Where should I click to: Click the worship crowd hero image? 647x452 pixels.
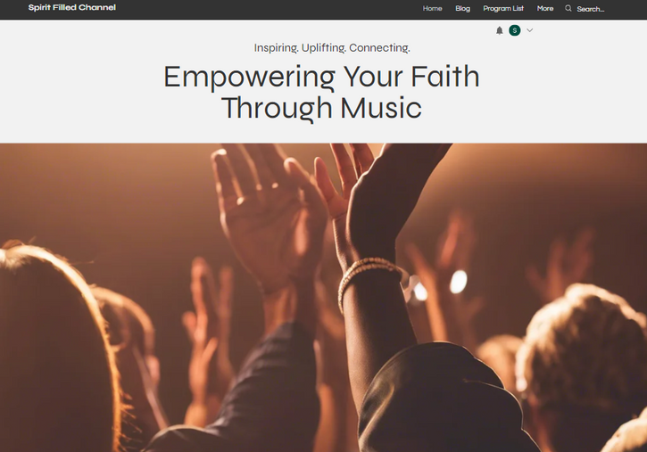323,298
